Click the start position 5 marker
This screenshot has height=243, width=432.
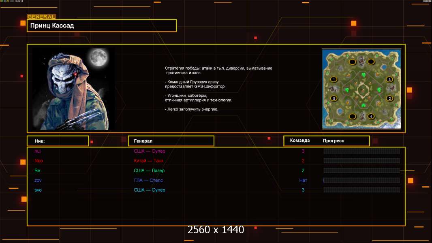tap(334, 98)
